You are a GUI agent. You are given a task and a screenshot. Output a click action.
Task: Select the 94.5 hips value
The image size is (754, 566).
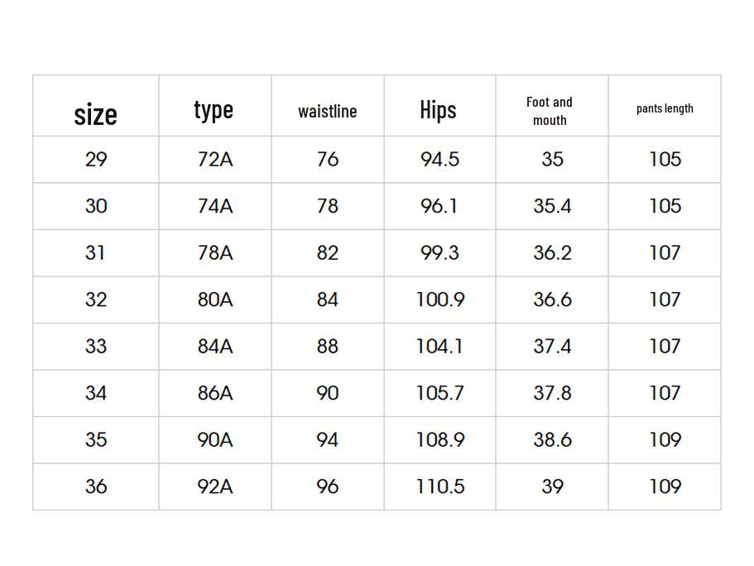[439, 160]
